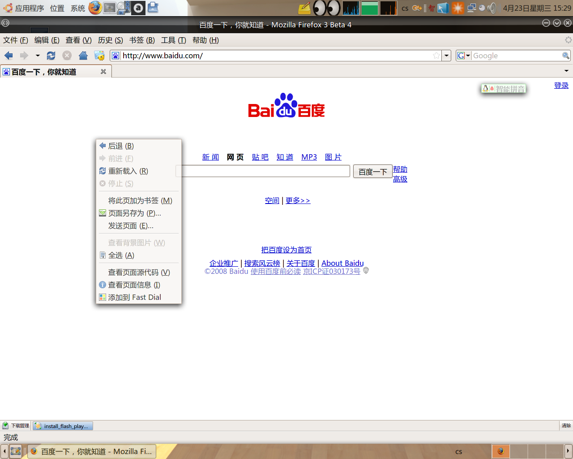
Task: Open the 企业推广 link
Action: click(224, 263)
